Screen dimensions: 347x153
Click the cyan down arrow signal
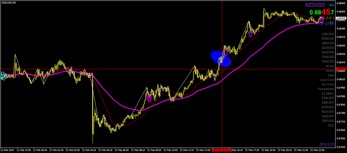coord(3,76)
